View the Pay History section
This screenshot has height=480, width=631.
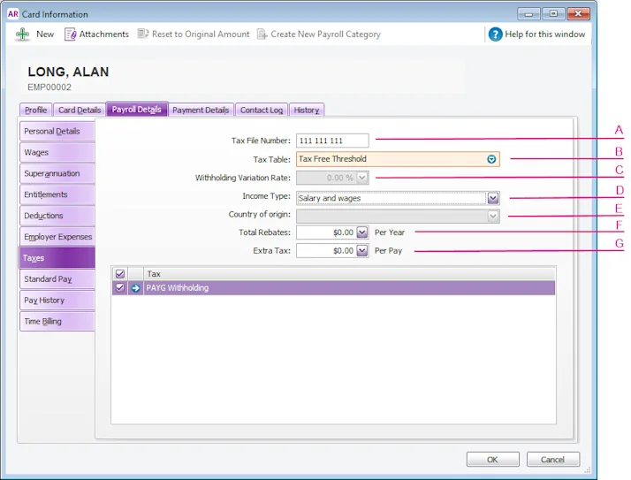[57, 300]
